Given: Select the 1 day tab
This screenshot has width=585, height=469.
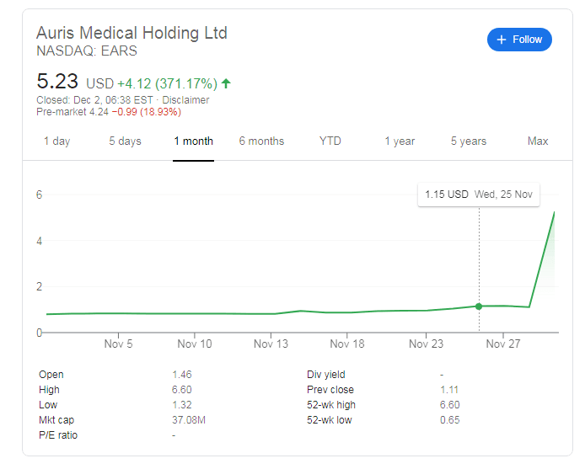Looking at the screenshot, I should click(x=56, y=141).
